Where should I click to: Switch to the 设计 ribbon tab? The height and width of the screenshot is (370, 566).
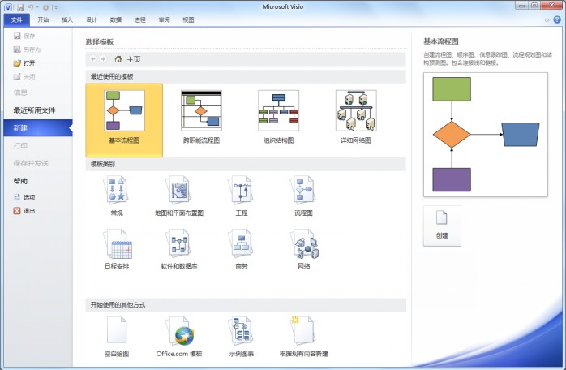92,19
